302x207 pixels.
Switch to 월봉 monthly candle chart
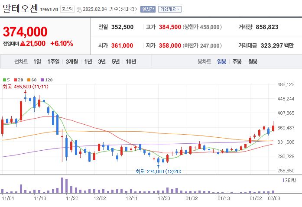[x=253, y=61]
